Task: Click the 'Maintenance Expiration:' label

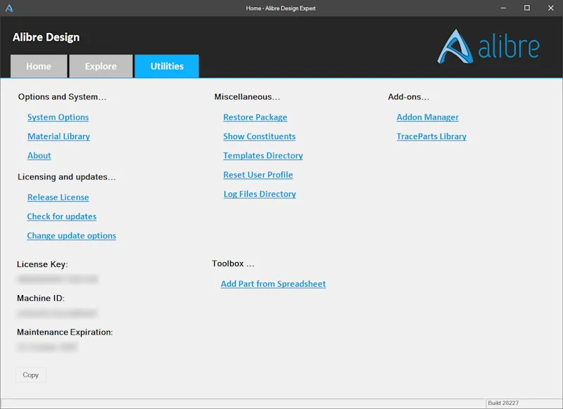Action: (x=65, y=332)
